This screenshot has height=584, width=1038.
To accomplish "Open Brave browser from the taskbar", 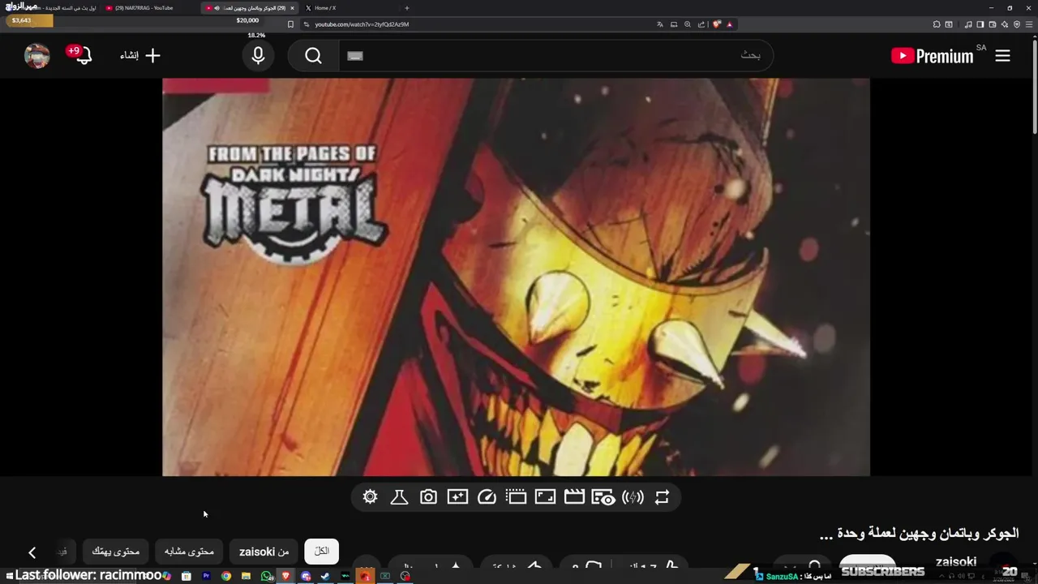I will coord(286,576).
